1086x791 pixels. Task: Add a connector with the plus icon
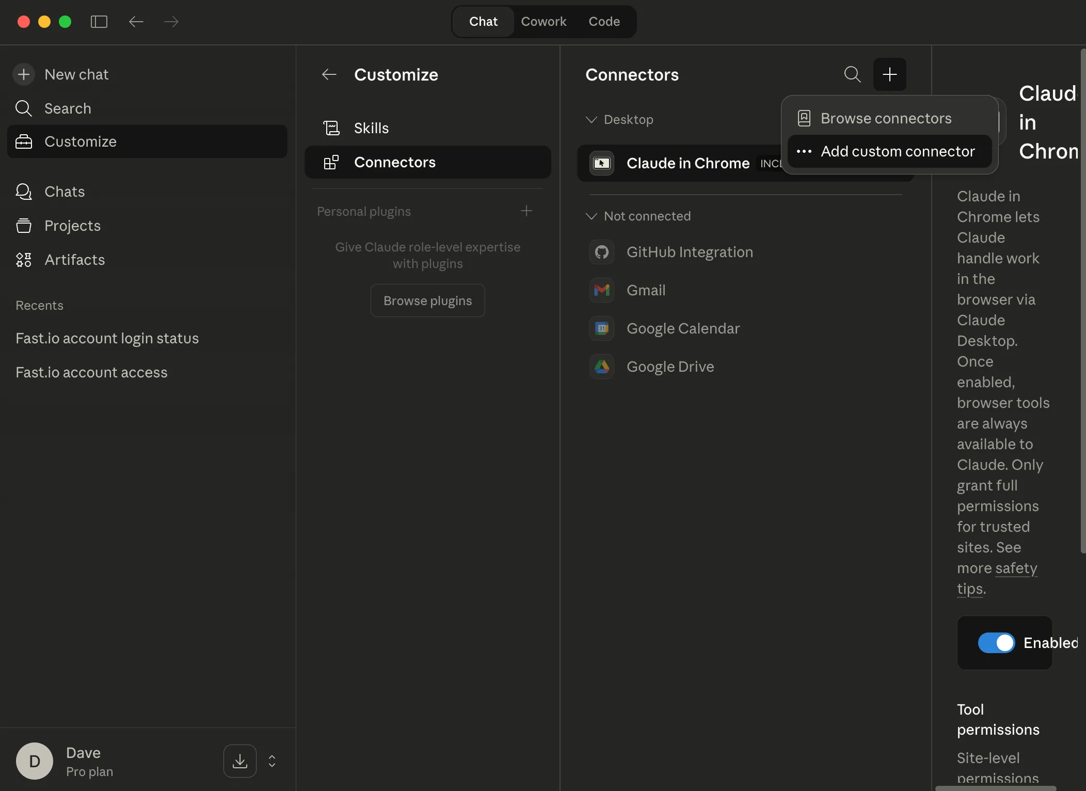(x=890, y=74)
